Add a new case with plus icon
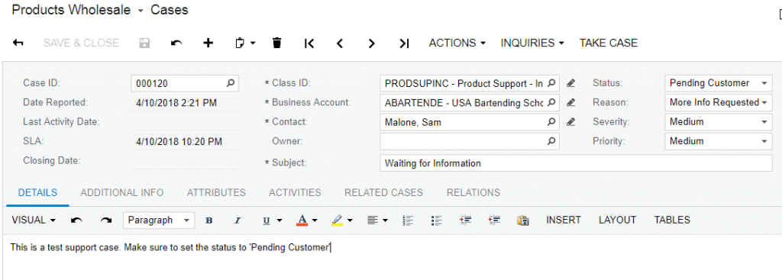Image resolution: width=782 pixels, height=280 pixels. click(x=208, y=43)
